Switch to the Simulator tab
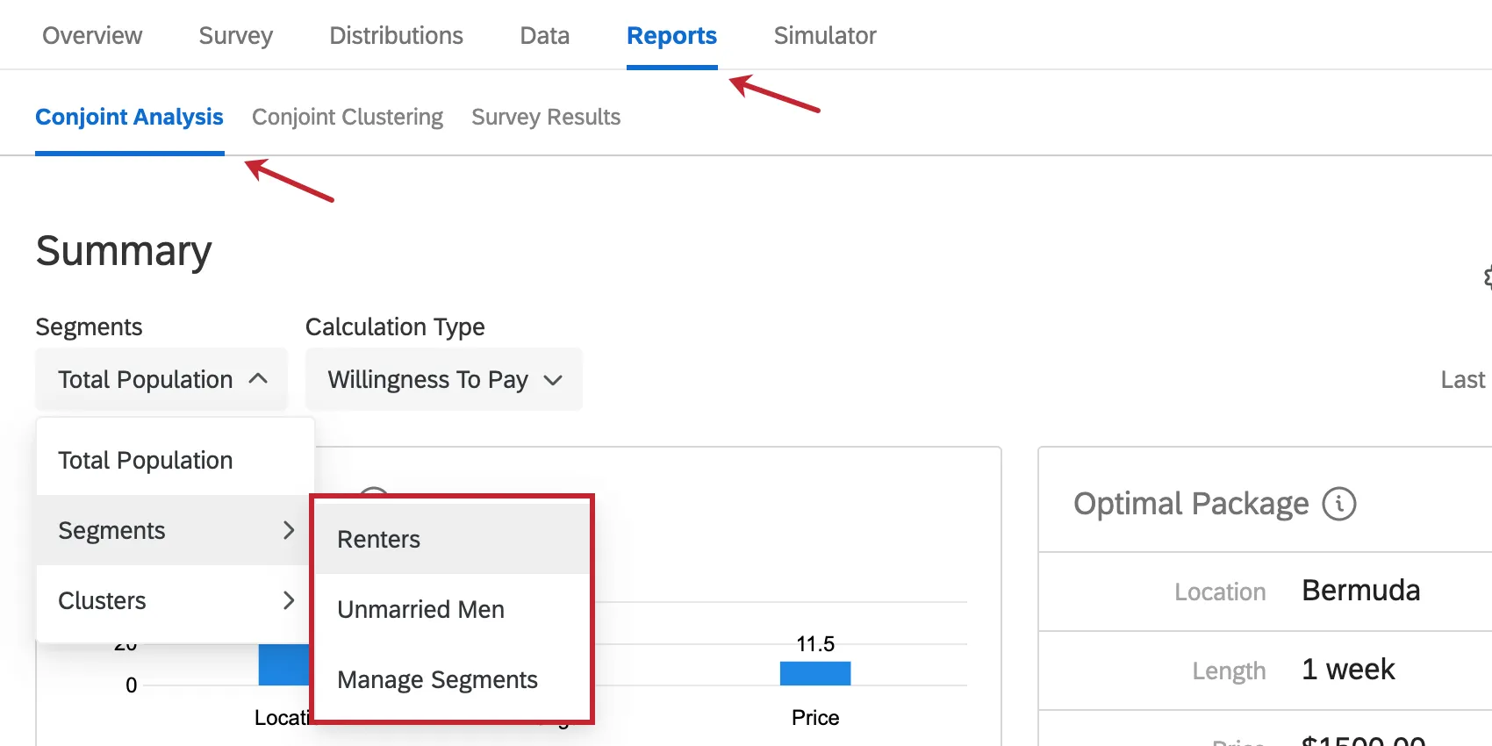This screenshot has height=746, width=1492. coord(824,36)
